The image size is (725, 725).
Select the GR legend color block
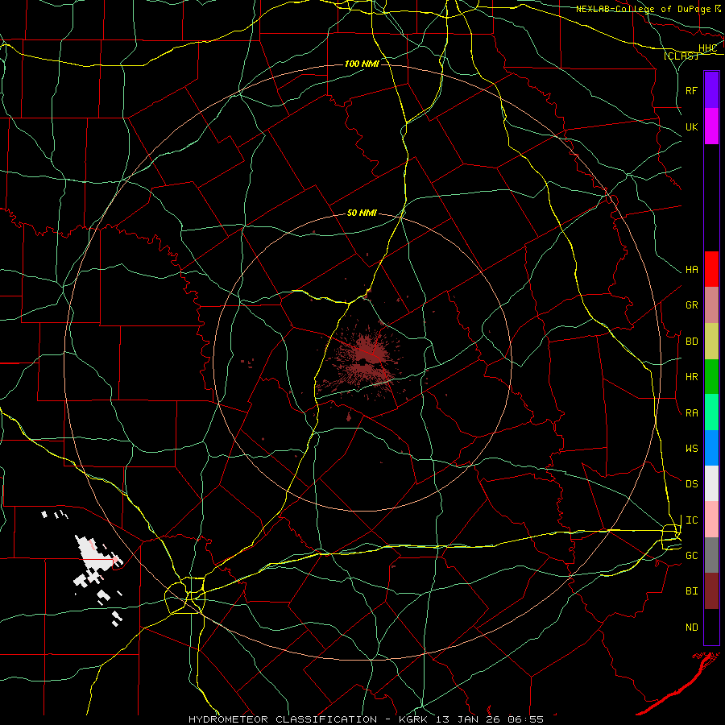(711, 305)
